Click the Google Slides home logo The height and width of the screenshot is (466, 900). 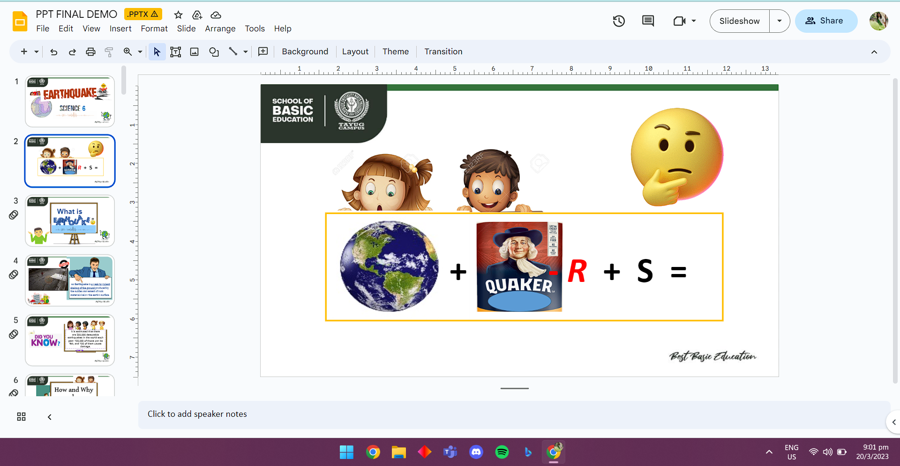[x=20, y=22]
